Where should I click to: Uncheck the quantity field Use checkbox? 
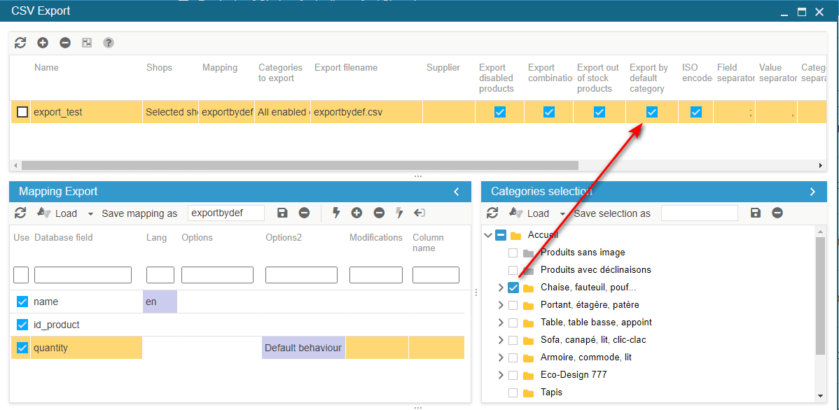pyautogui.click(x=22, y=348)
